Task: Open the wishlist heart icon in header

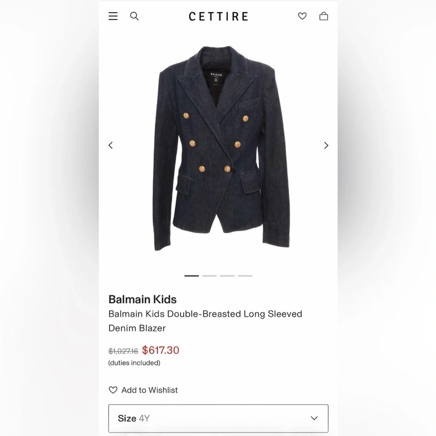Action: tap(302, 16)
